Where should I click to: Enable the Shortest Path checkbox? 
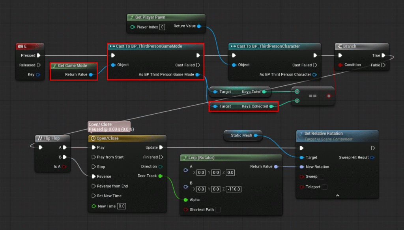point(218,209)
